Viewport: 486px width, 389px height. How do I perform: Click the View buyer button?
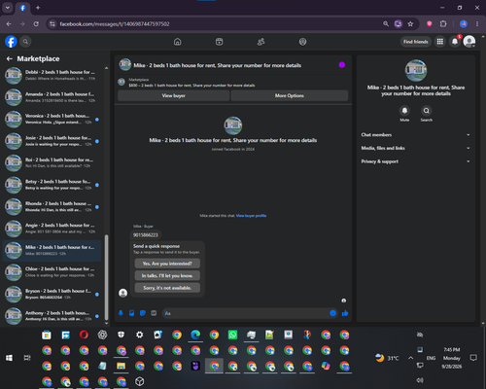coord(173,95)
